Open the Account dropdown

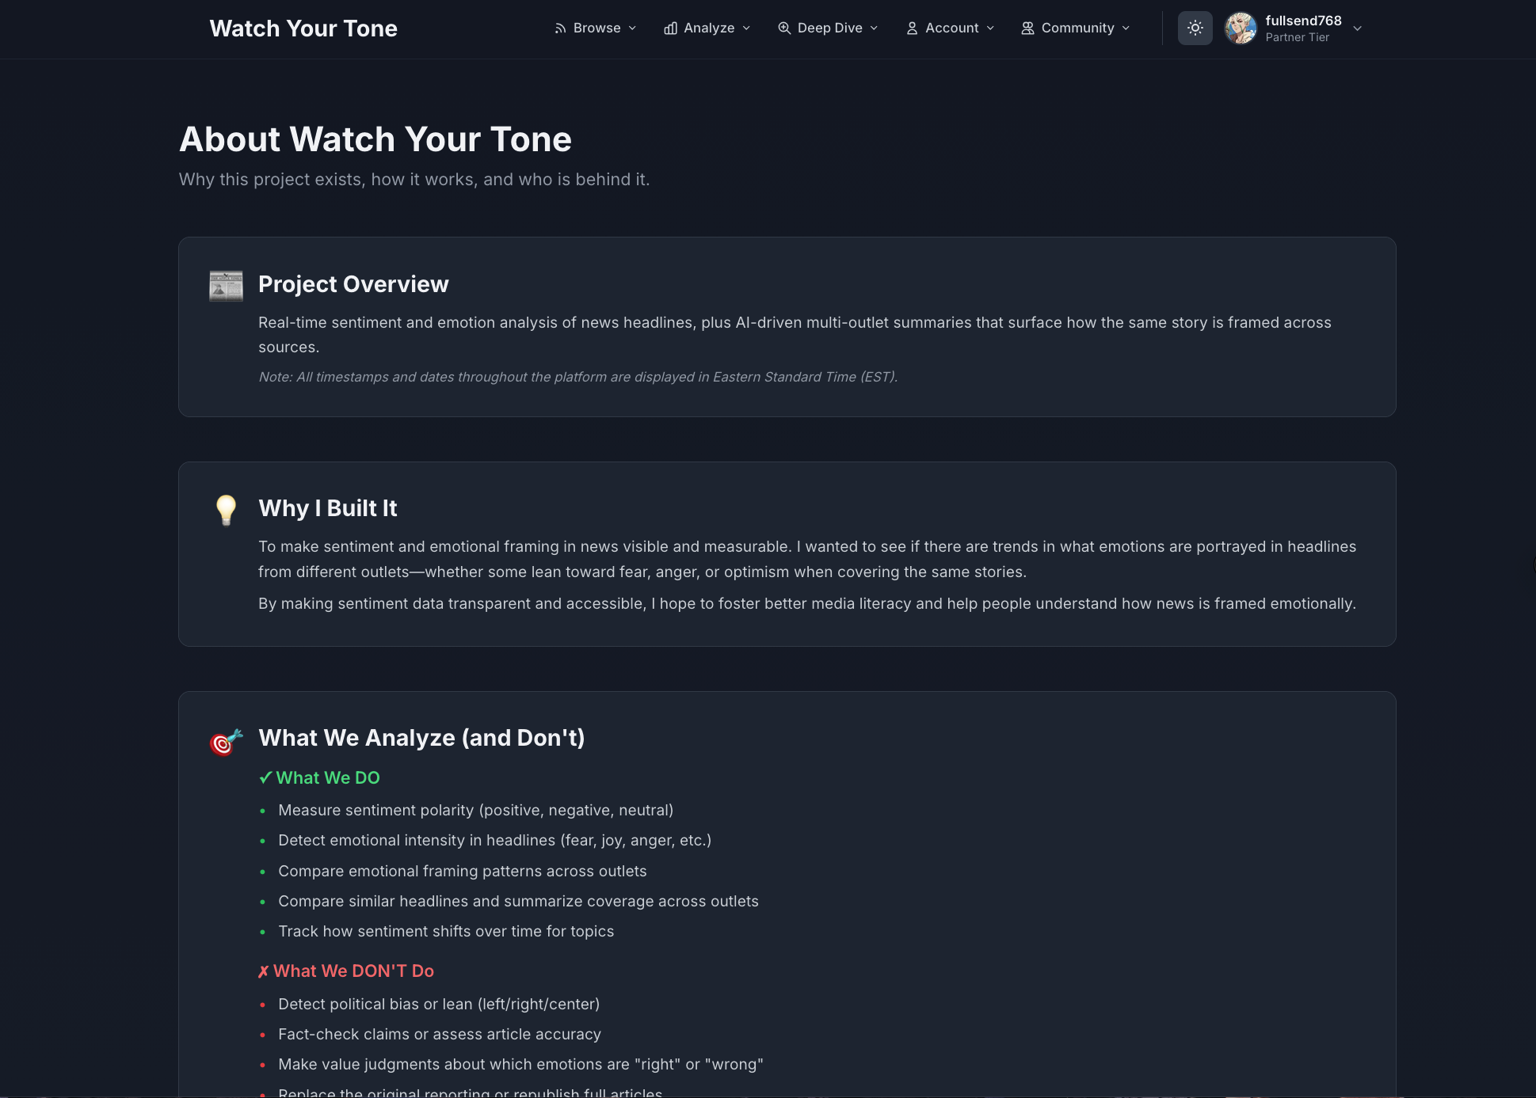click(x=950, y=28)
